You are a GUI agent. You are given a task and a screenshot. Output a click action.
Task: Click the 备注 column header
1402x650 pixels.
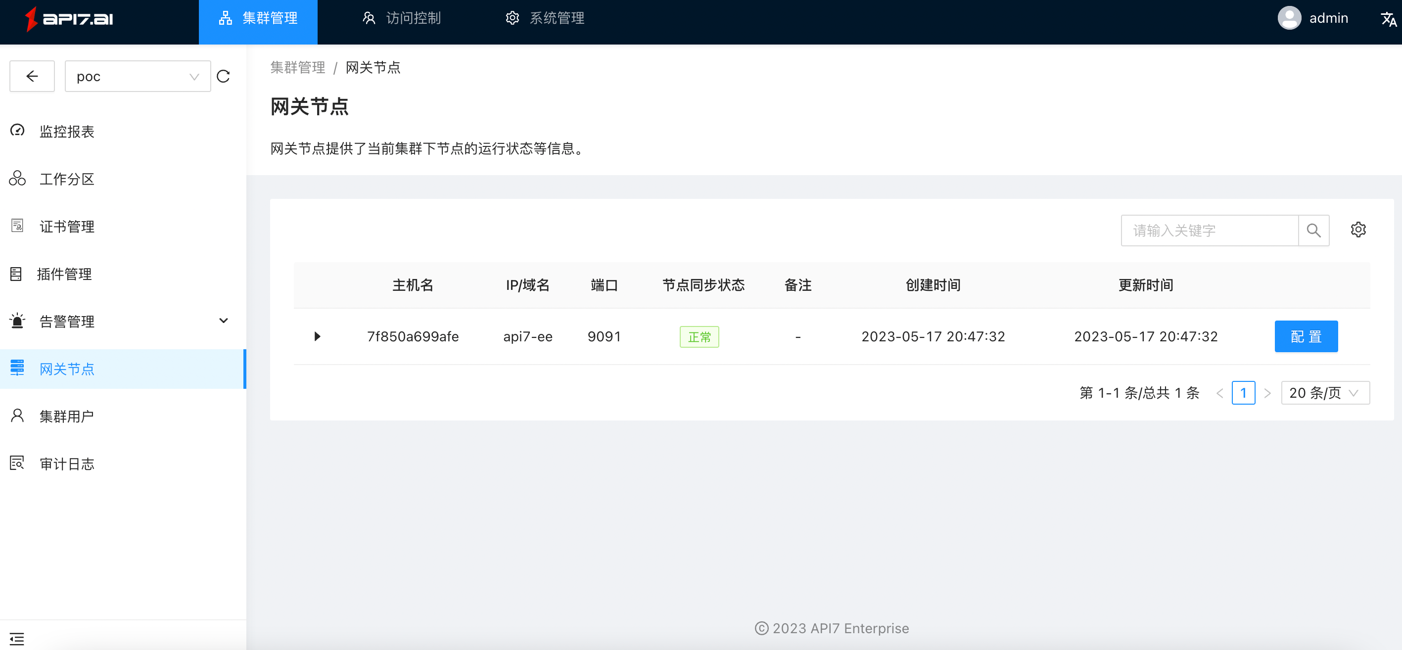click(798, 285)
